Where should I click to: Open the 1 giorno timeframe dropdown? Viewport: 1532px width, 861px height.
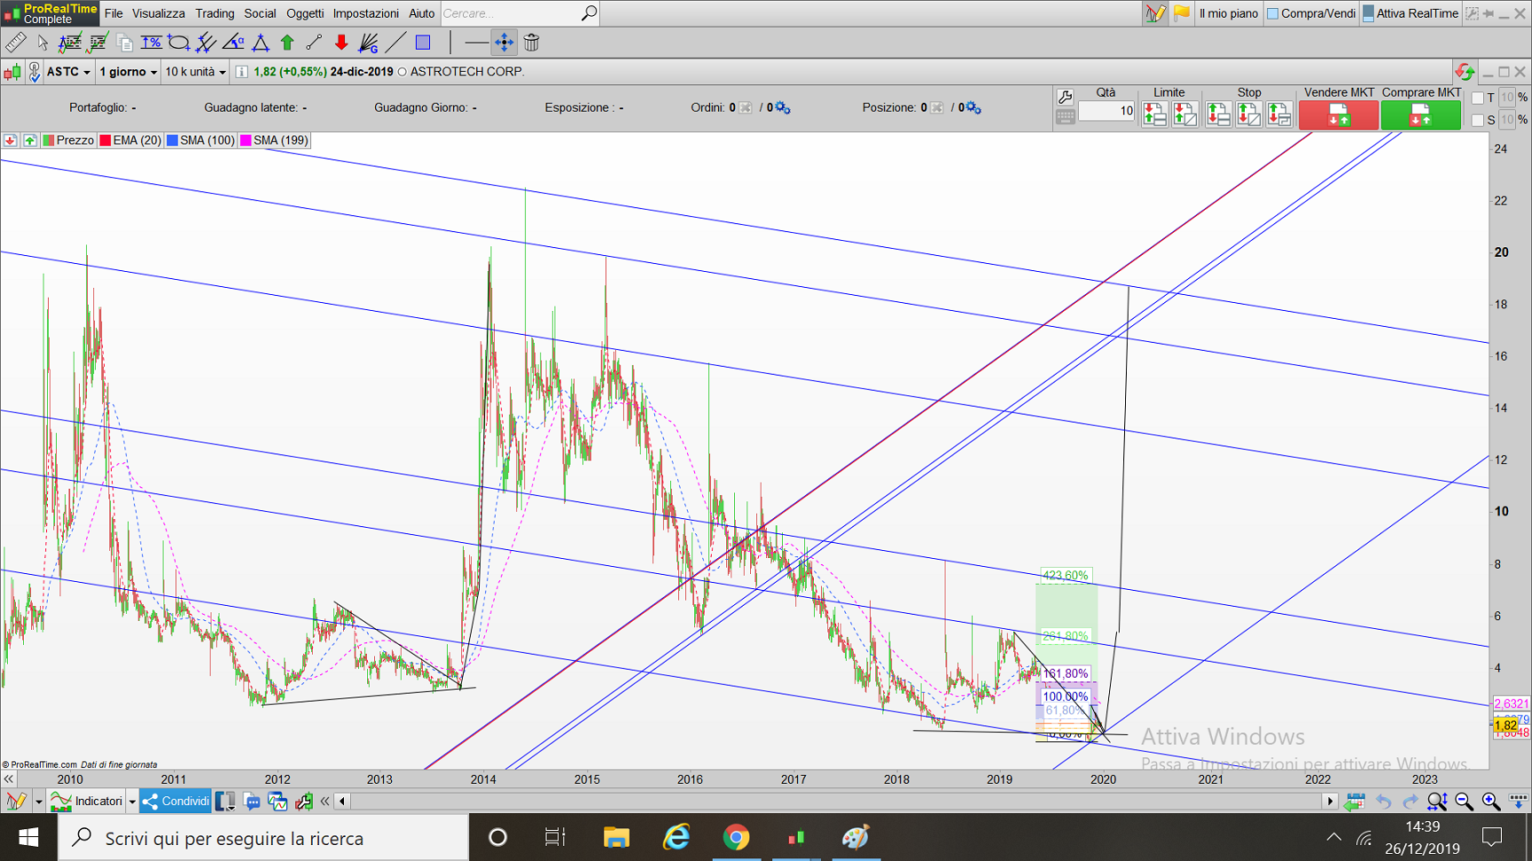[x=128, y=72]
